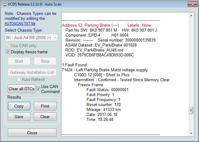The width and height of the screenshot is (199, 142).
Task: Click the Fault Status: 00000001 line
Action: click(x=107, y=90)
